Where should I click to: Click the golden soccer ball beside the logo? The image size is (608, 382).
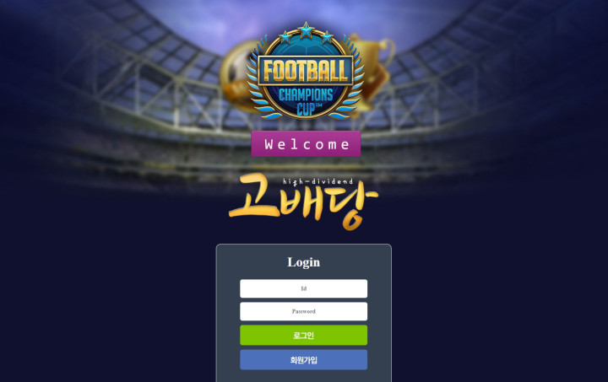[236, 78]
